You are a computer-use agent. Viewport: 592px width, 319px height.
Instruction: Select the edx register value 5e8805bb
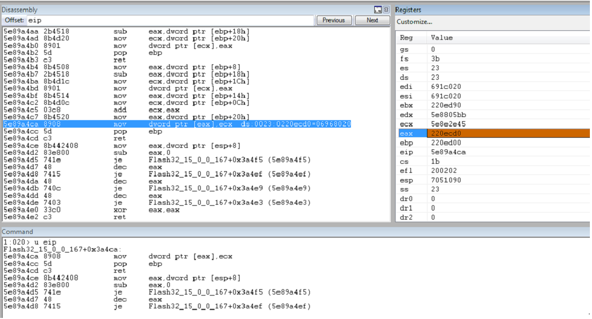(449, 115)
